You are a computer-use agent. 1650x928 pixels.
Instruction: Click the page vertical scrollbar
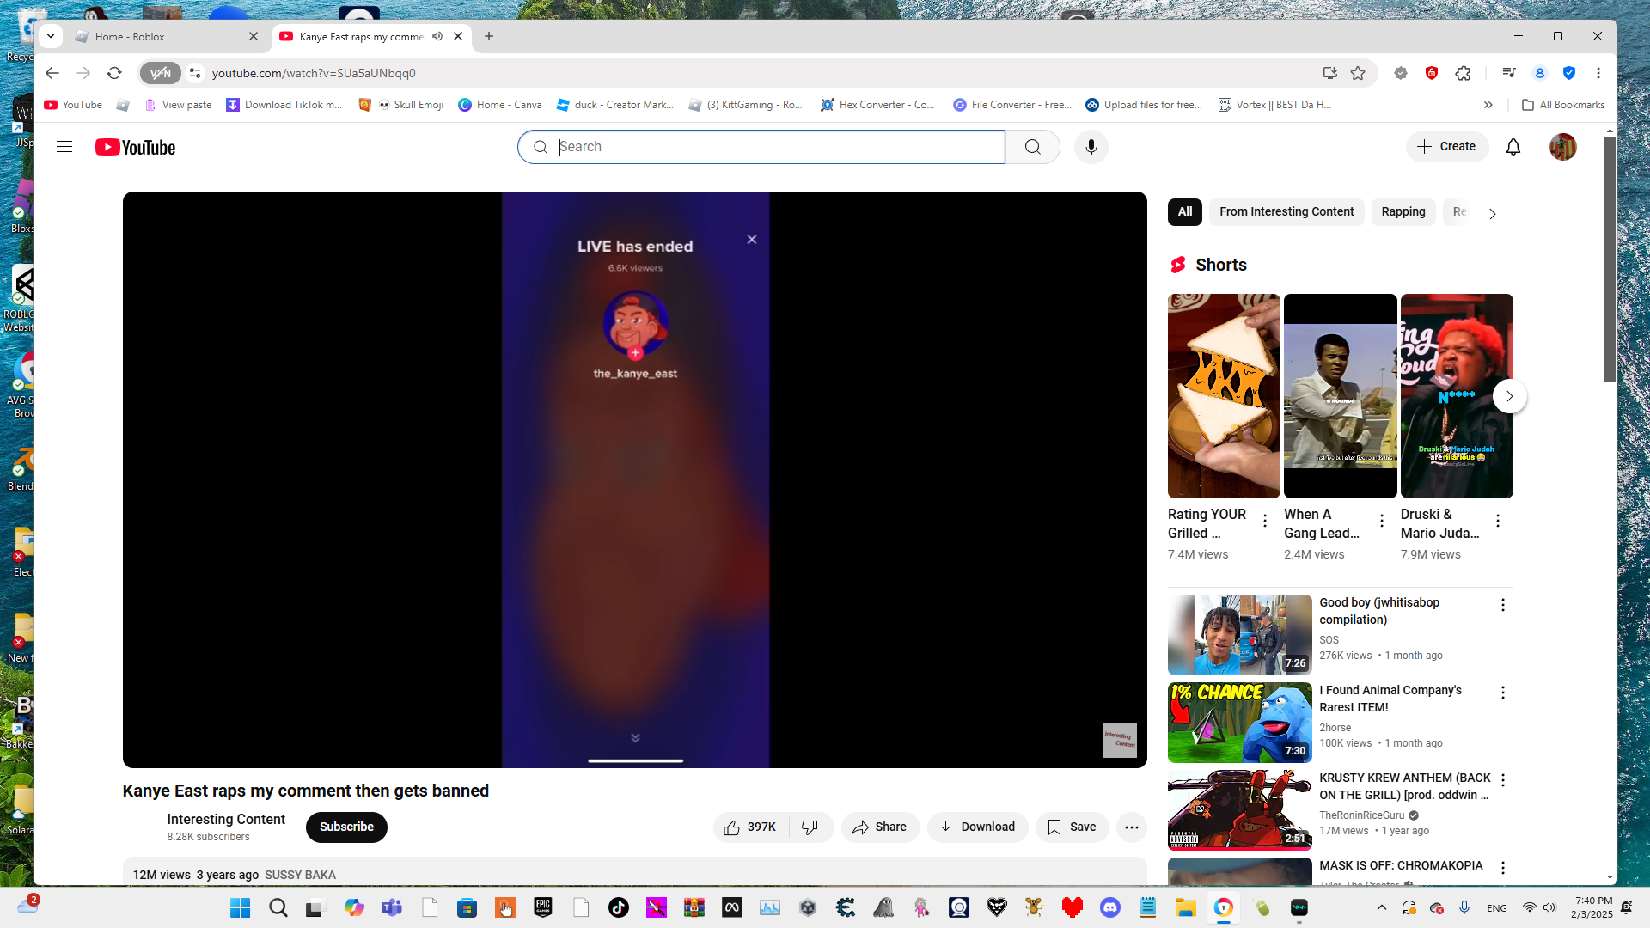pos(1610,258)
